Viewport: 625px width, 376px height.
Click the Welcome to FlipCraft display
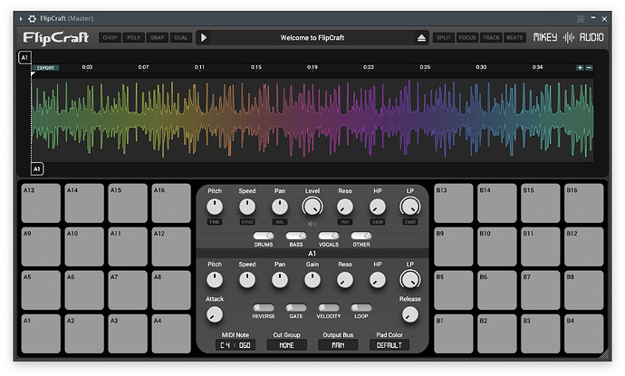click(x=312, y=37)
